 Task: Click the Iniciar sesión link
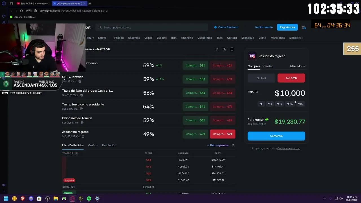pos(264,27)
